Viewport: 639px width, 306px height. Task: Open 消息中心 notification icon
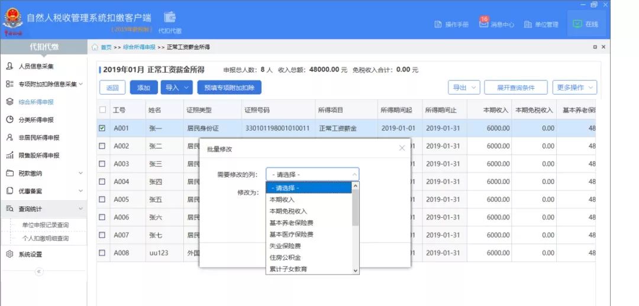pyautogui.click(x=483, y=24)
